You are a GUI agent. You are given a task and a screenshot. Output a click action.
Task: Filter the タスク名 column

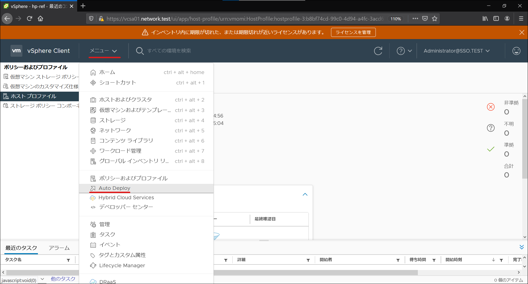click(x=68, y=260)
